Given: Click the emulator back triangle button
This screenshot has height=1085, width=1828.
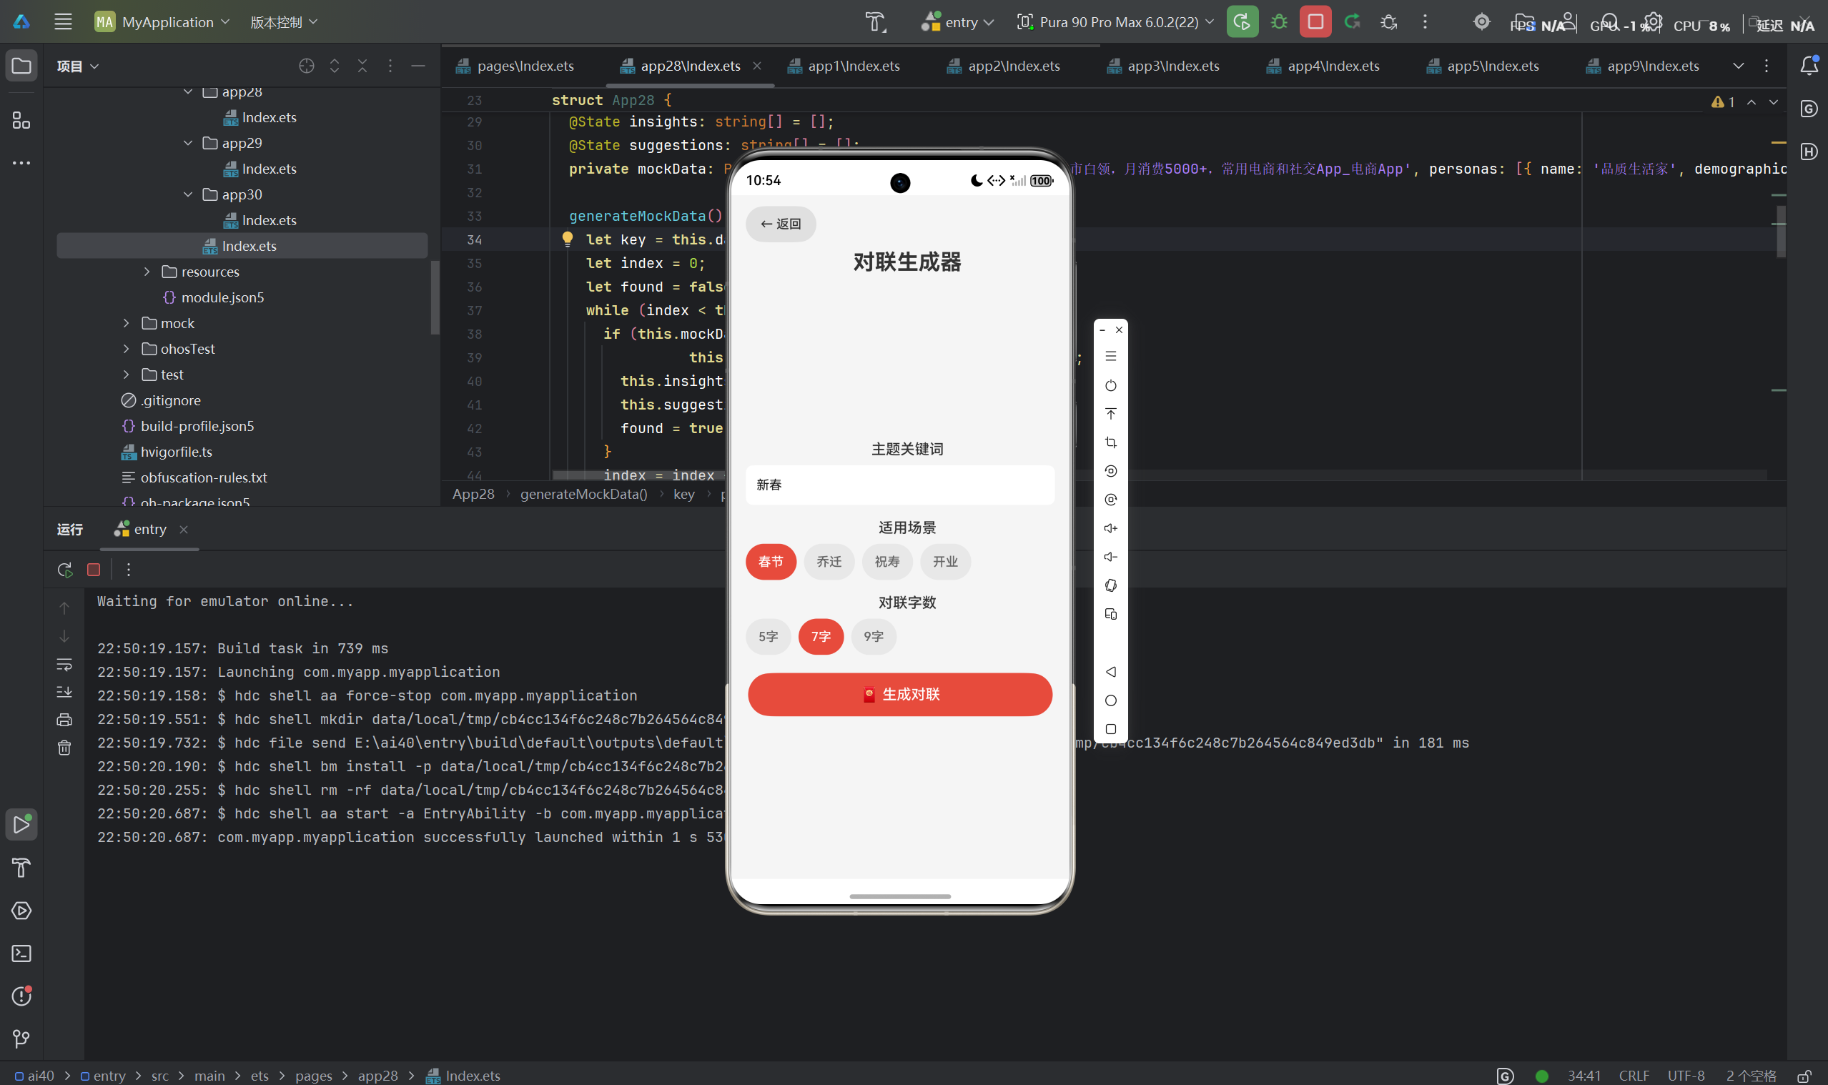Looking at the screenshot, I should pos(1111,672).
